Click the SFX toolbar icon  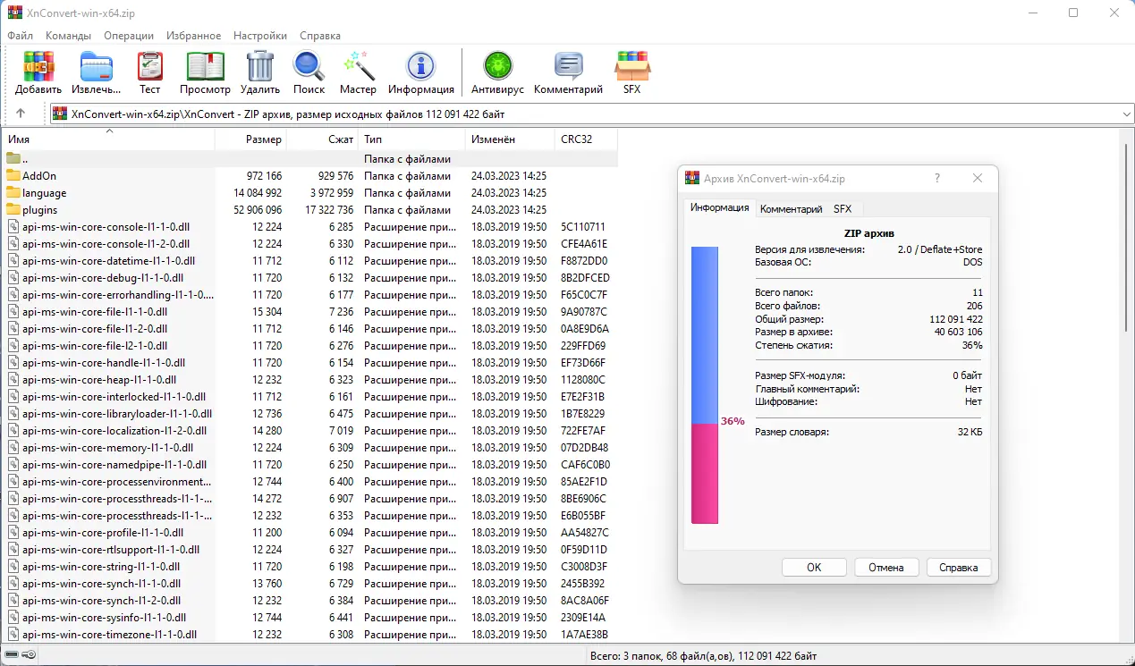click(632, 66)
